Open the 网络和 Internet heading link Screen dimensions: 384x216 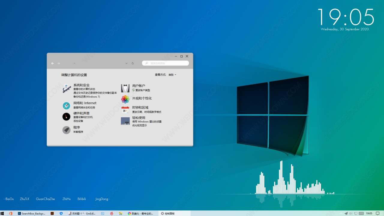(85, 103)
